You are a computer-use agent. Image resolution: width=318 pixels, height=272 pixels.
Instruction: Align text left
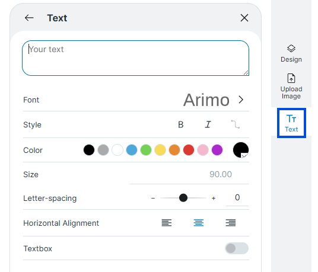coord(167,223)
